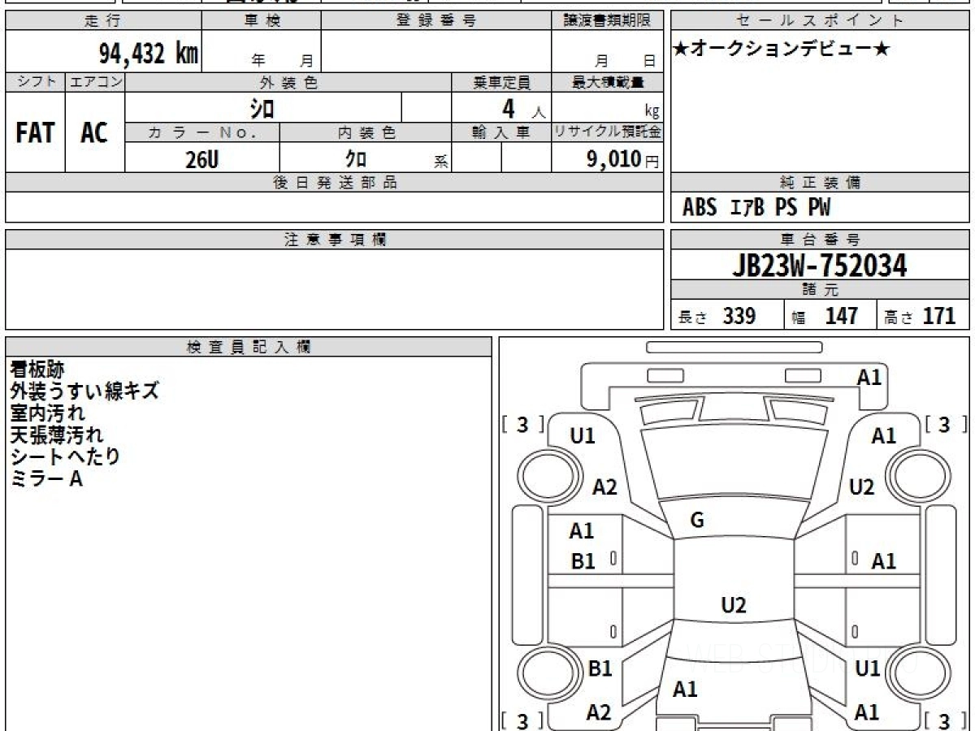The image size is (975, 731).
Task: Click the 車検 header cell
Action: (x=262, y=21)
